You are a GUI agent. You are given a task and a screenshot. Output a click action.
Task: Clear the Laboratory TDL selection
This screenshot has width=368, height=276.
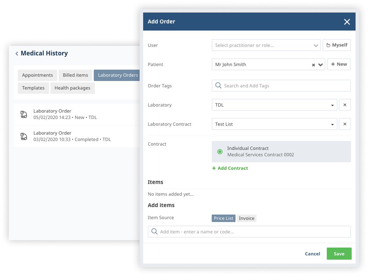point(345,105)
